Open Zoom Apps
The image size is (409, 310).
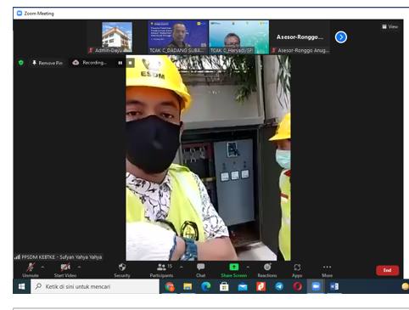[x=297, y=270]
